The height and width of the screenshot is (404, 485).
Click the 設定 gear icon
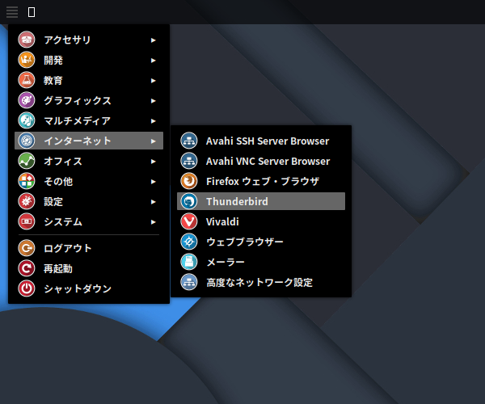(x=27, y=201)
